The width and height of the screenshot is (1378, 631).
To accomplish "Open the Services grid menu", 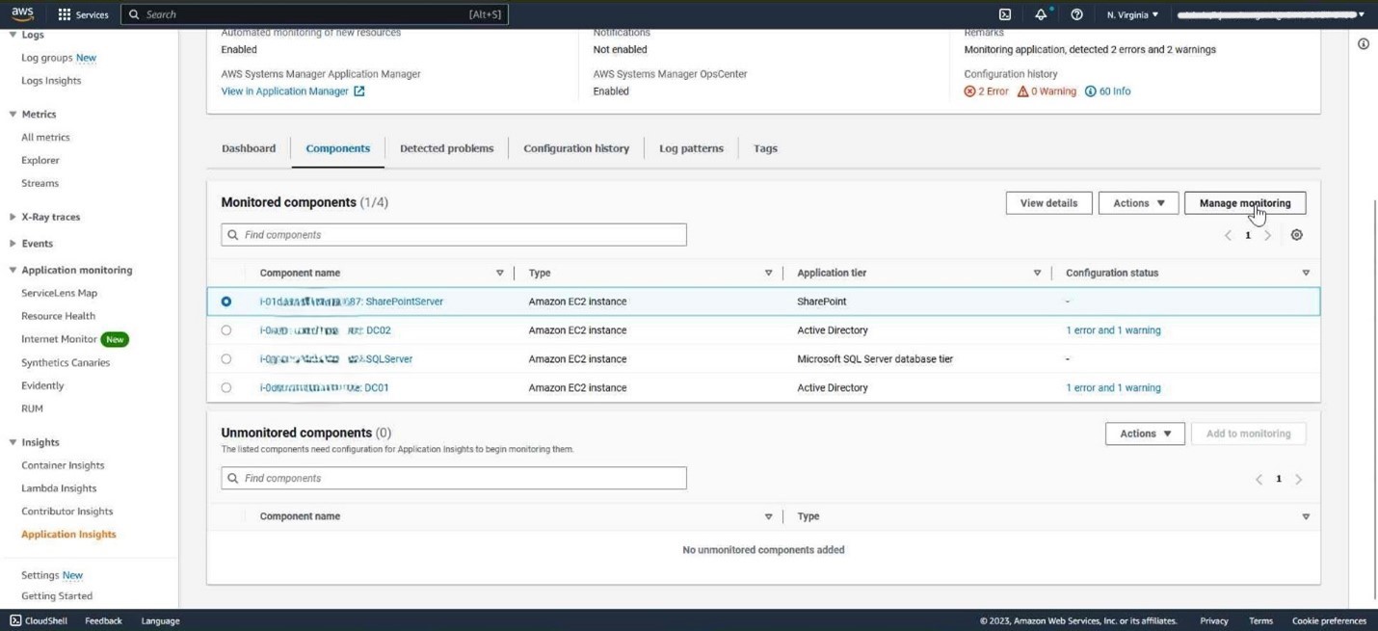I will (x=83, y=14).
